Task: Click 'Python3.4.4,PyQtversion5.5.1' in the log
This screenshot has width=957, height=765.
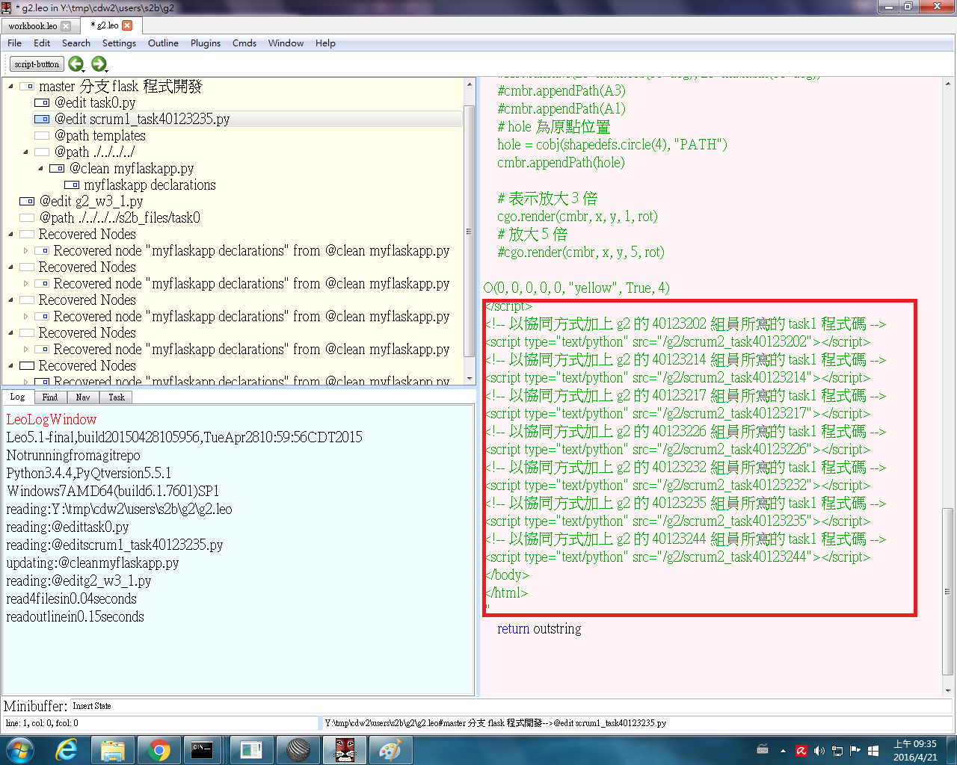Action: [89, 474]
